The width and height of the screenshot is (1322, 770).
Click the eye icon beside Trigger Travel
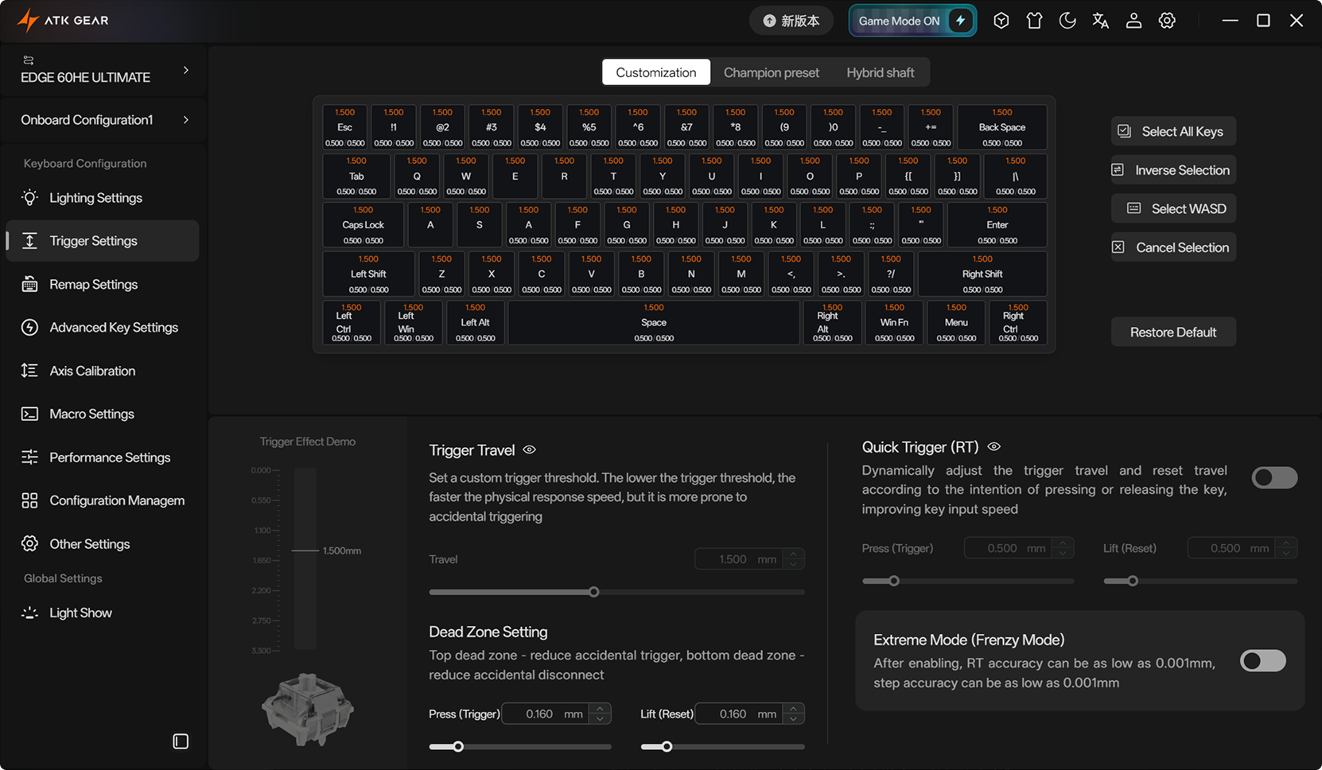(529, 450)
